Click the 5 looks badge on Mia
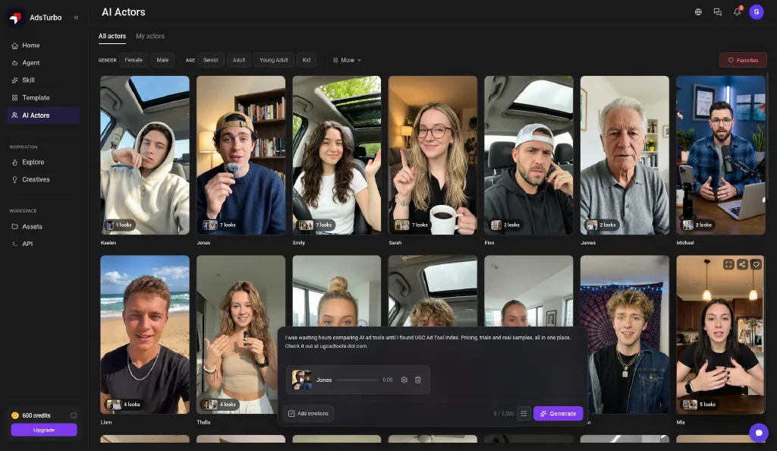This screenshot has width=777, height=451. pos(699,405)
